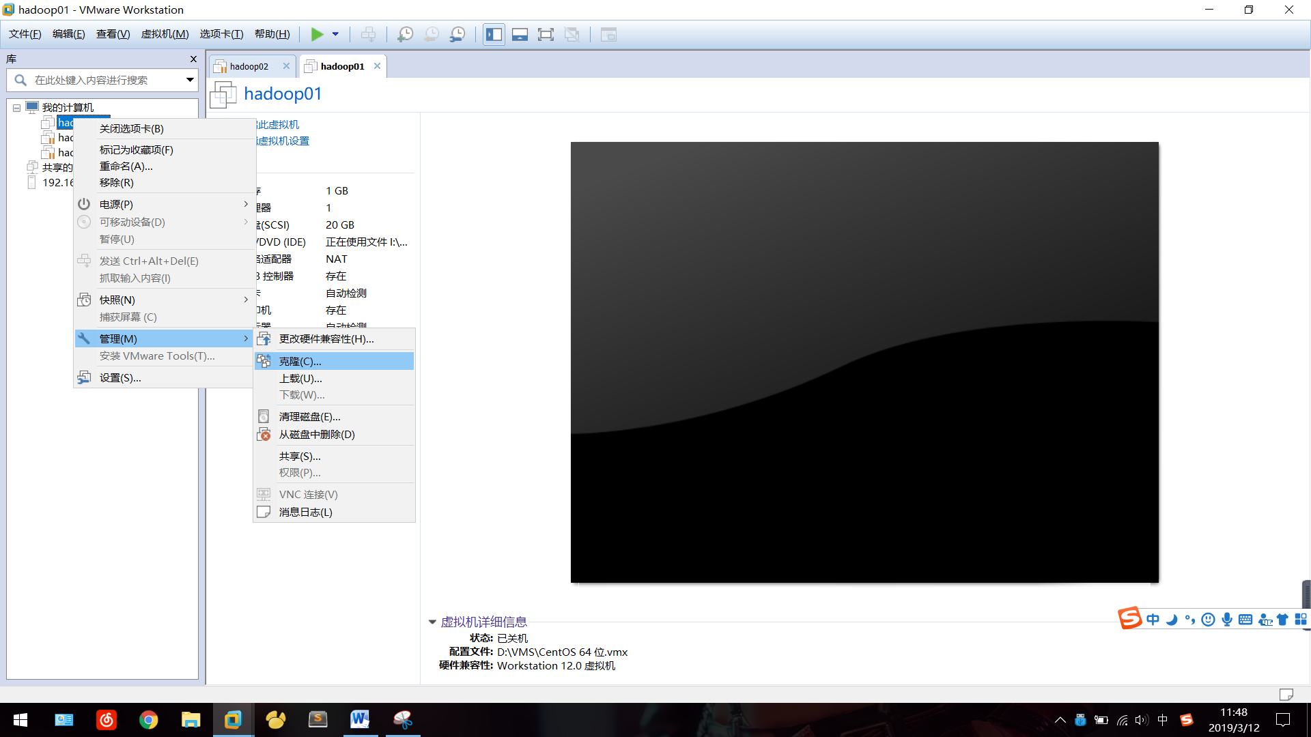Select 清理磁盘(E)... in the submenu
The height and width of the screenshot is (737, 1311).
[335, 417]
